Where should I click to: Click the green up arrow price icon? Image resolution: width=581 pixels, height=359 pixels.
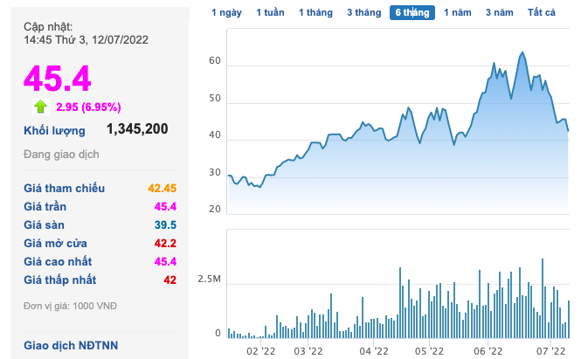tap(39, 107)
